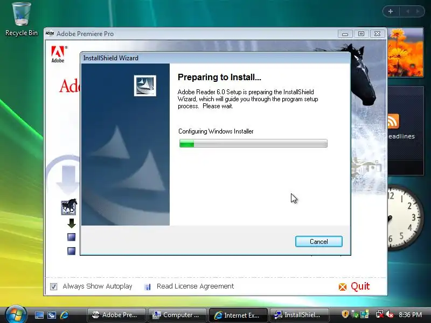This screenshot has height=323, width=431.
Task: Click Show Desktop quick launch icon
Action: (39, 315)
